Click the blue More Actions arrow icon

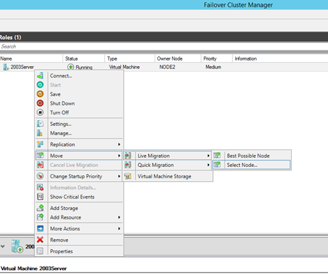tap(40, 228)
